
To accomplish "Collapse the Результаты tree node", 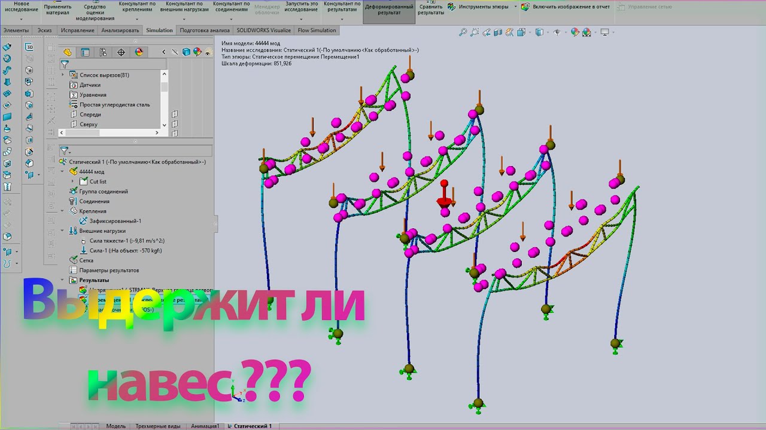I will (x=63, y=279).
